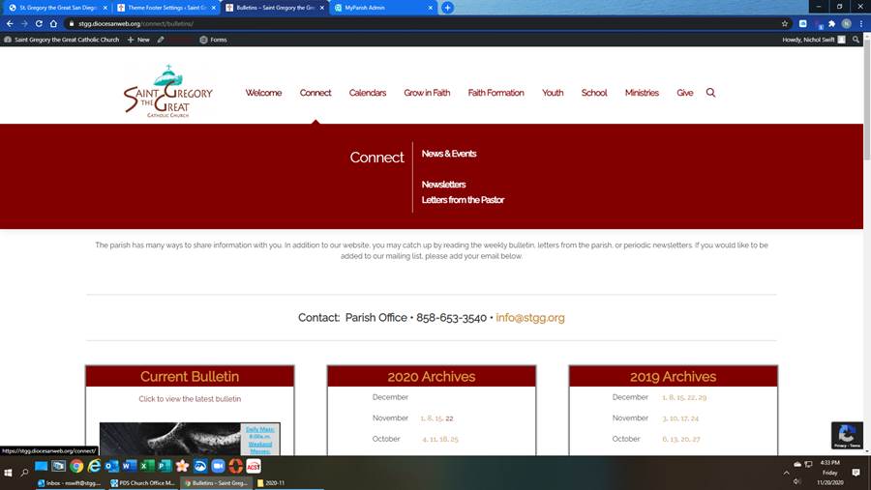Click the site search magnifier icon
Screen dimensions: 871x490
710,93
